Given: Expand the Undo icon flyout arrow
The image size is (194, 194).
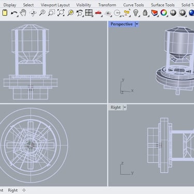Looking at the screenshot, I should tap(18, 16).
